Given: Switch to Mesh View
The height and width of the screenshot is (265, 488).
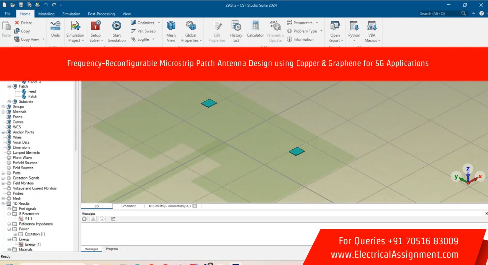Looking at the screenshot, I should 171,26.
